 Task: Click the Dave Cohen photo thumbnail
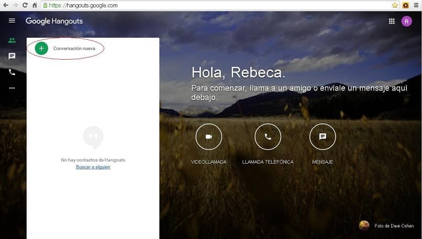point(364,225)
